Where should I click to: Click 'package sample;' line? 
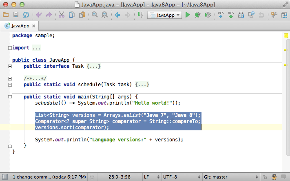(x=33, y=36)
